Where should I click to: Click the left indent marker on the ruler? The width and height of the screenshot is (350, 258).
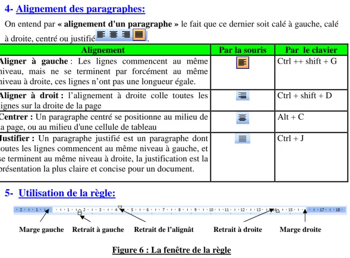[80, 212]
